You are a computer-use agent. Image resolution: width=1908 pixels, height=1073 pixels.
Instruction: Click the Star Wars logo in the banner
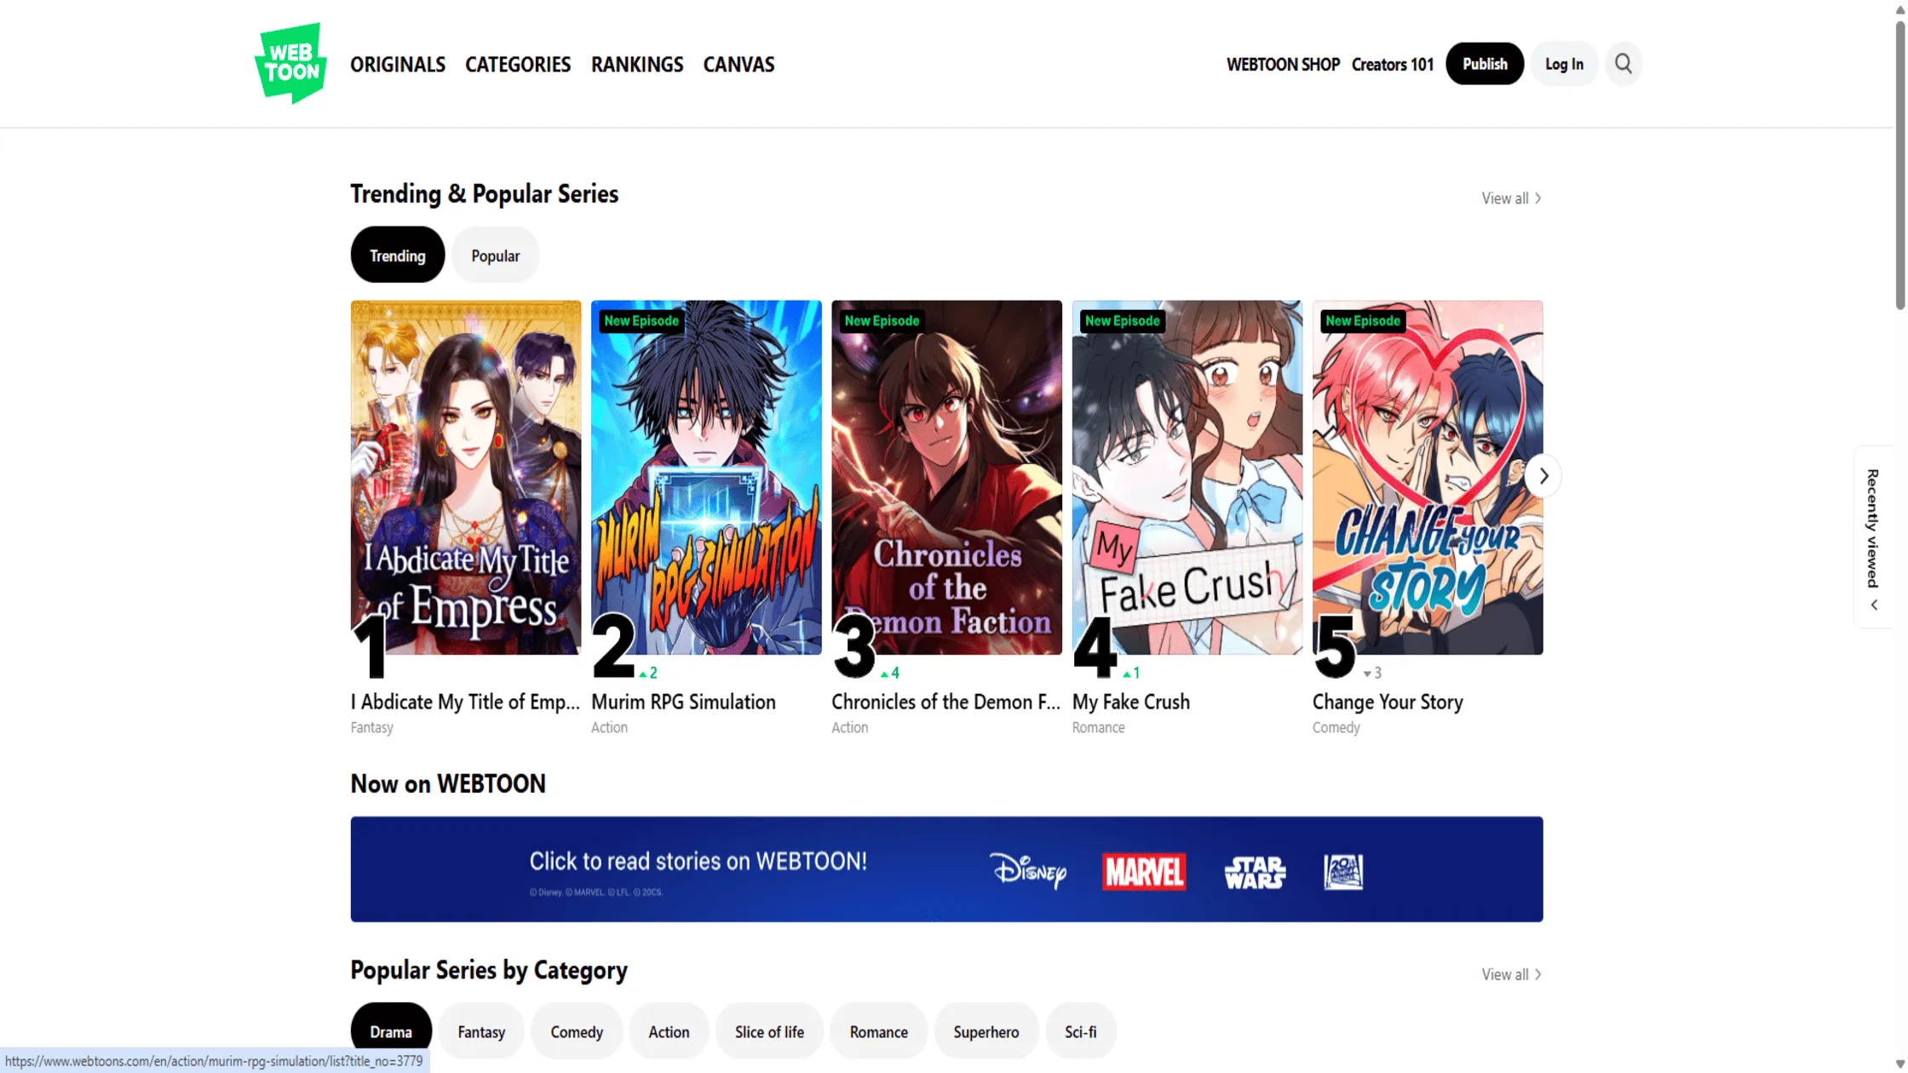coord(1254,872)
